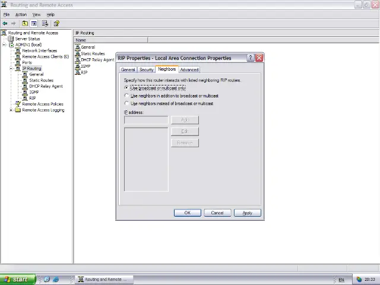Click the OK button
The height and width of the screenshot is (285, 380).
(x=188, y=213)
